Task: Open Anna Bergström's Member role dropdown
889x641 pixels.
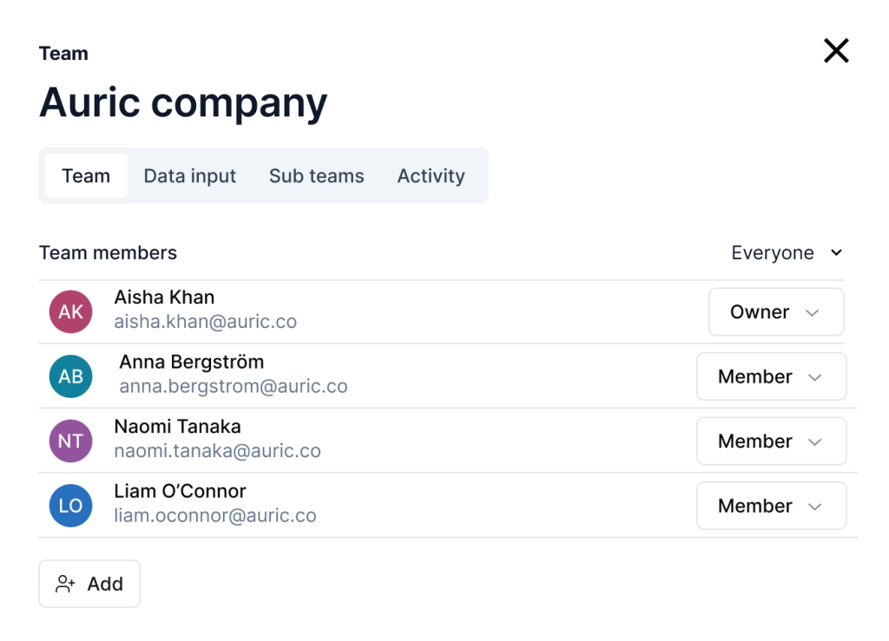Action: coord(770,376)
